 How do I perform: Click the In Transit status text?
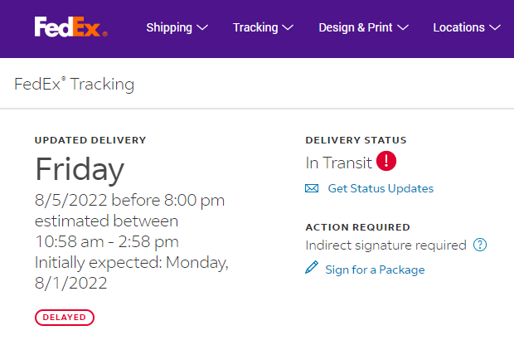click(337, 163)
